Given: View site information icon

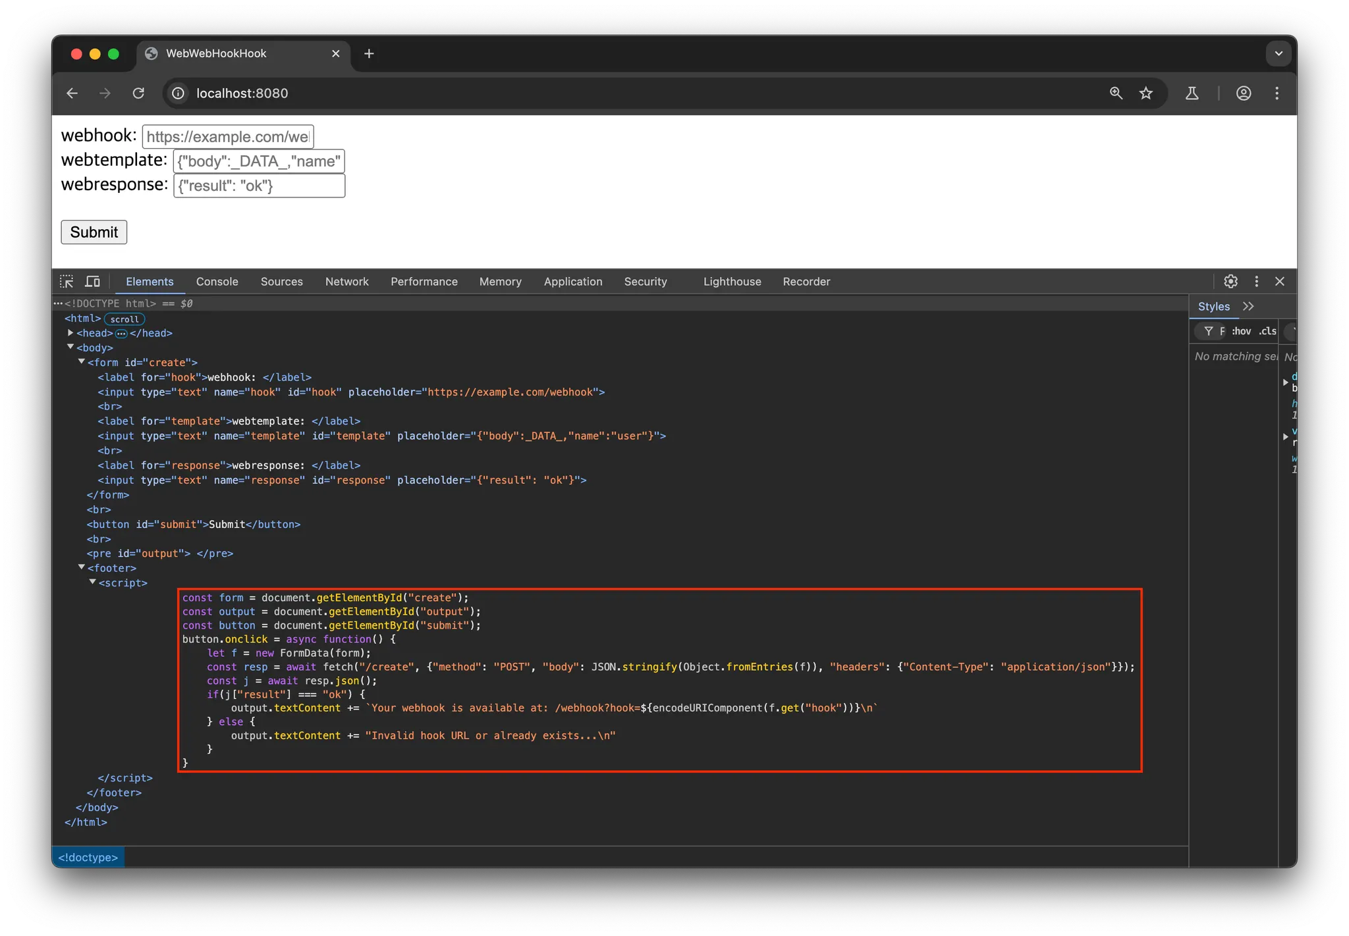Looking at the screenshot, I should 179,93.
